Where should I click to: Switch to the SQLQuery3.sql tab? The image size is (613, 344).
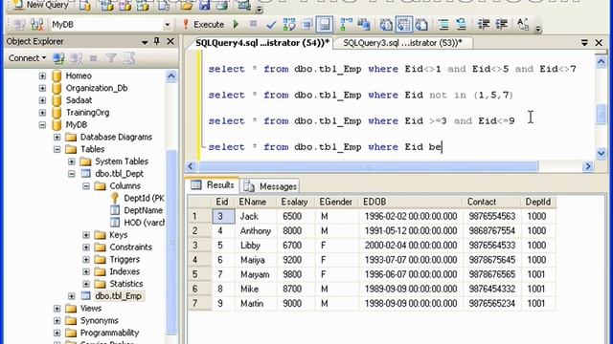coord(402,43)
